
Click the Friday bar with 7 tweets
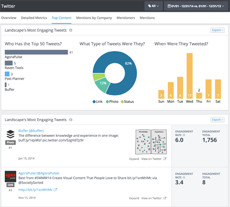(208, 89)
